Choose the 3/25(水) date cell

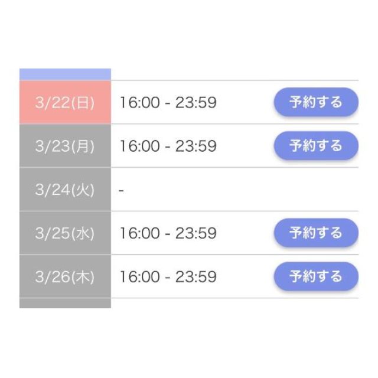[x=65, y=233]
